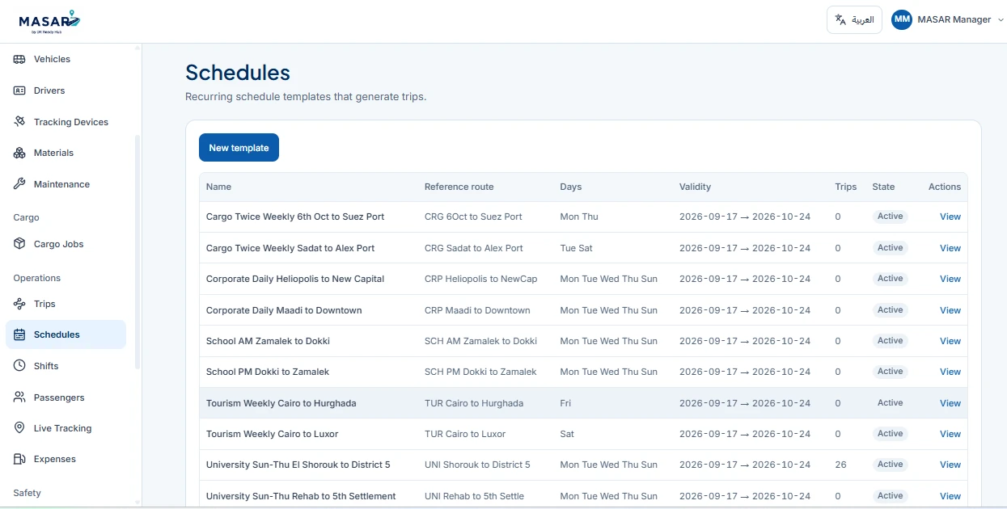This screenshot has height=509, width=1007.
Task: Click 'Sat' days cell for Luxor
Action: tap(567, 434)
